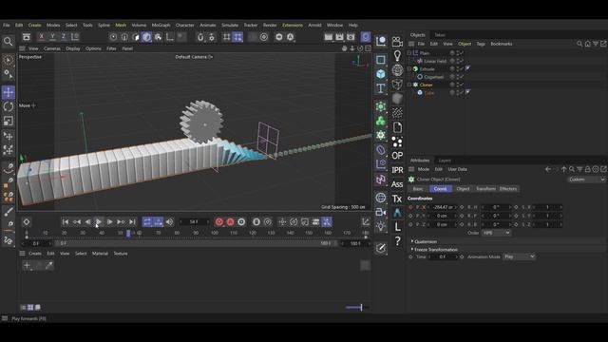The width and height of the screenshot is (608, 342).
Task: Open the MoGraph menu
Action: (x=161, y=25)
